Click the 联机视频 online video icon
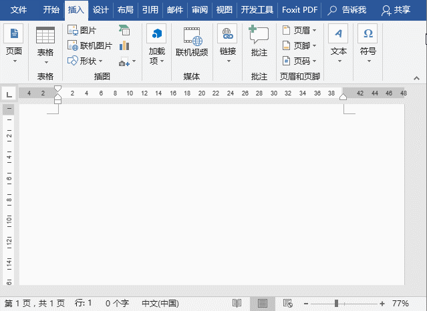 pos(192,38)
